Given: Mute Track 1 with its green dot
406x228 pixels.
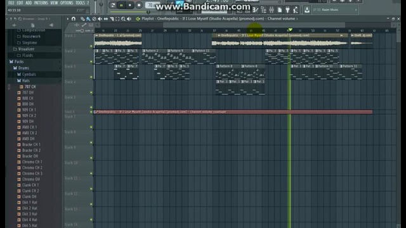Looking at the screenshot, I should (x=91, y=46).
